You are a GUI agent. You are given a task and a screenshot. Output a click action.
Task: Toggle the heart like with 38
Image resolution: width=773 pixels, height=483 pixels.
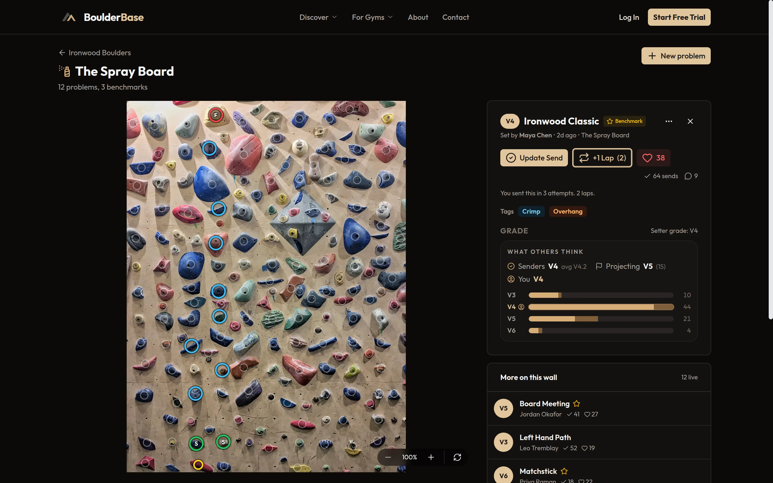tap(653, 158)
